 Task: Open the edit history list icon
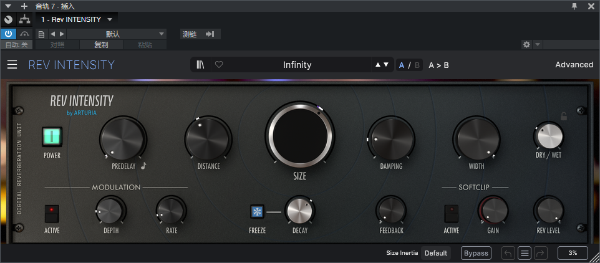(525, 253)
